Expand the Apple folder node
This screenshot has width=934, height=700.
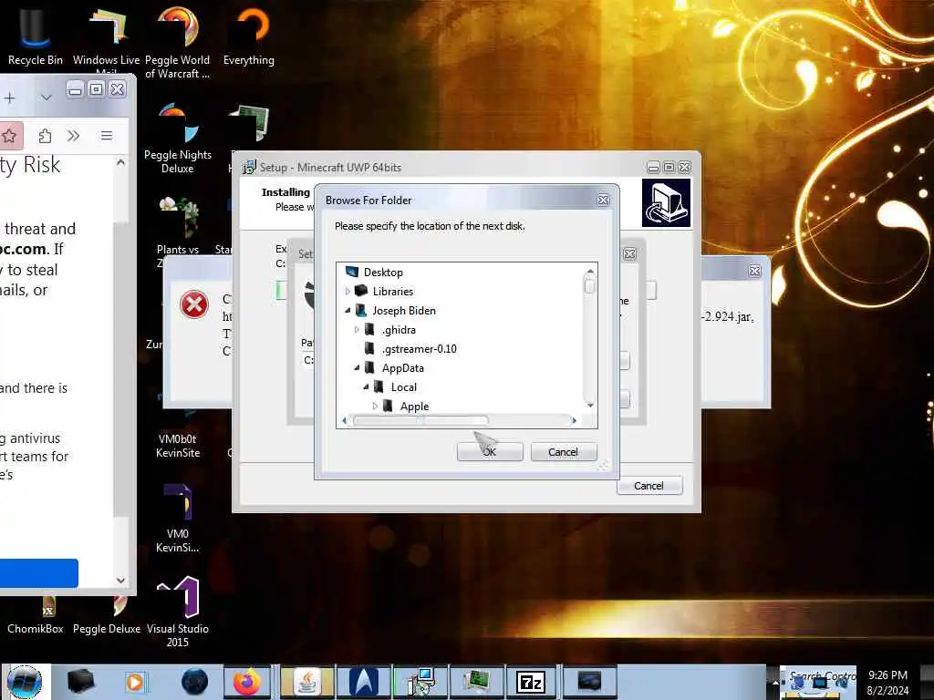pyautogui.click(x=375, y=406)
